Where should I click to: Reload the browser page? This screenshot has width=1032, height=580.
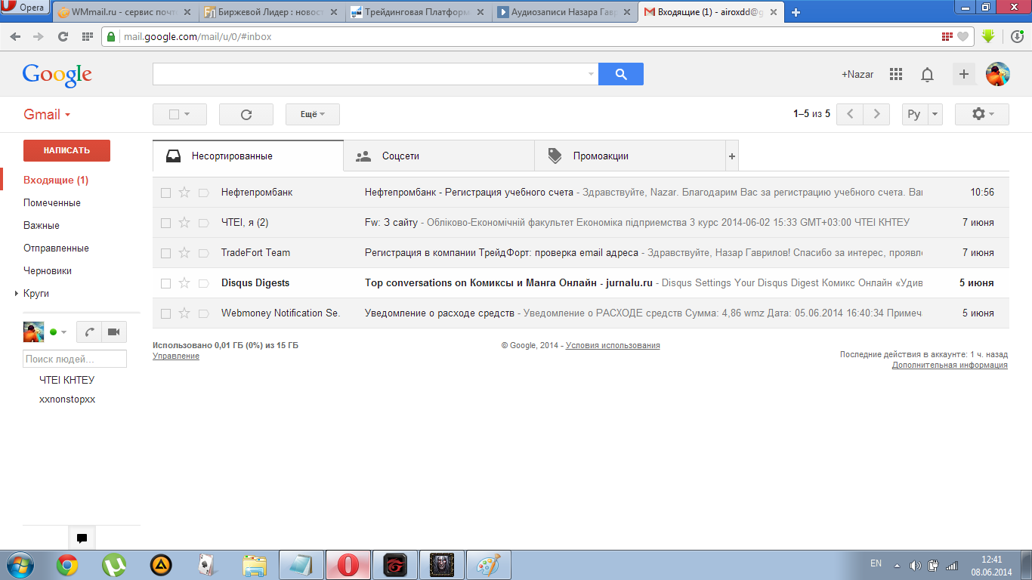[x=63, y=36]
